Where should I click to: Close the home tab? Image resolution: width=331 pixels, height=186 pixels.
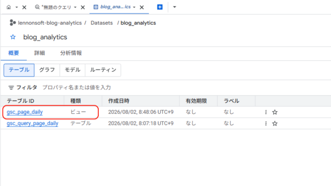[24, 7]
